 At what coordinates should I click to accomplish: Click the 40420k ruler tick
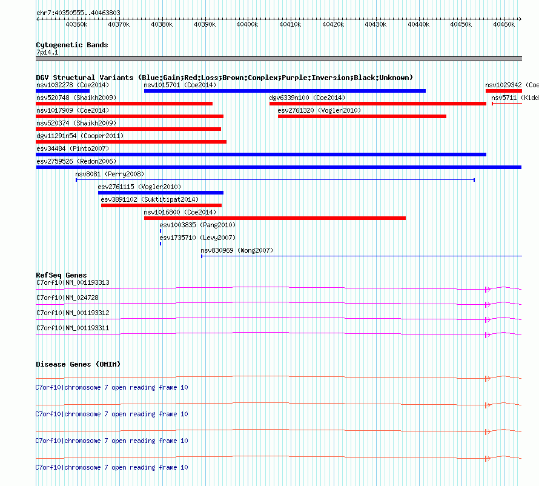(332, 24)
